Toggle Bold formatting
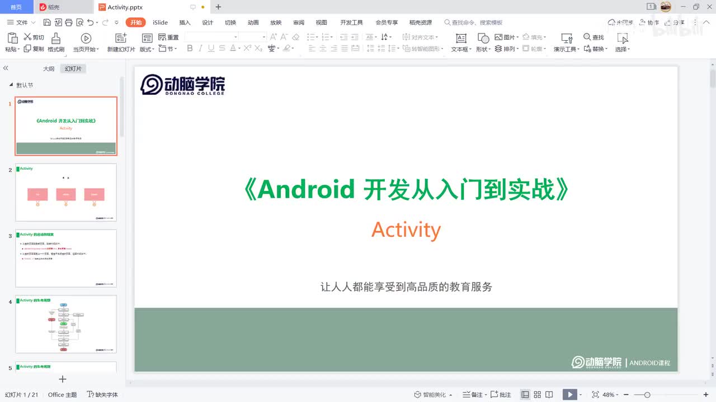Viewport: 716px width, 402px height. click(x=190, y=49)
